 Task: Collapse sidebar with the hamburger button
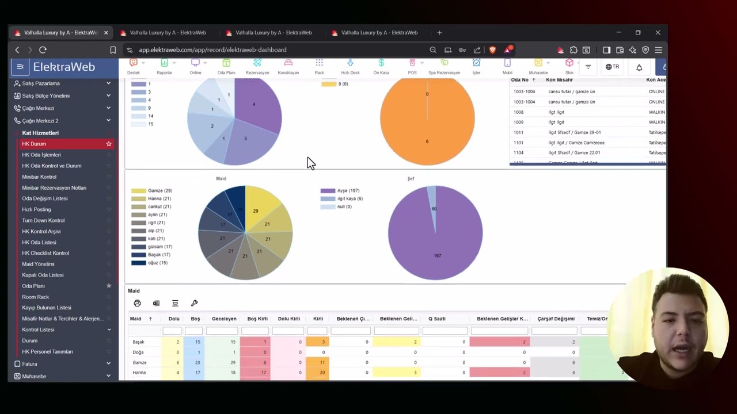20,67
